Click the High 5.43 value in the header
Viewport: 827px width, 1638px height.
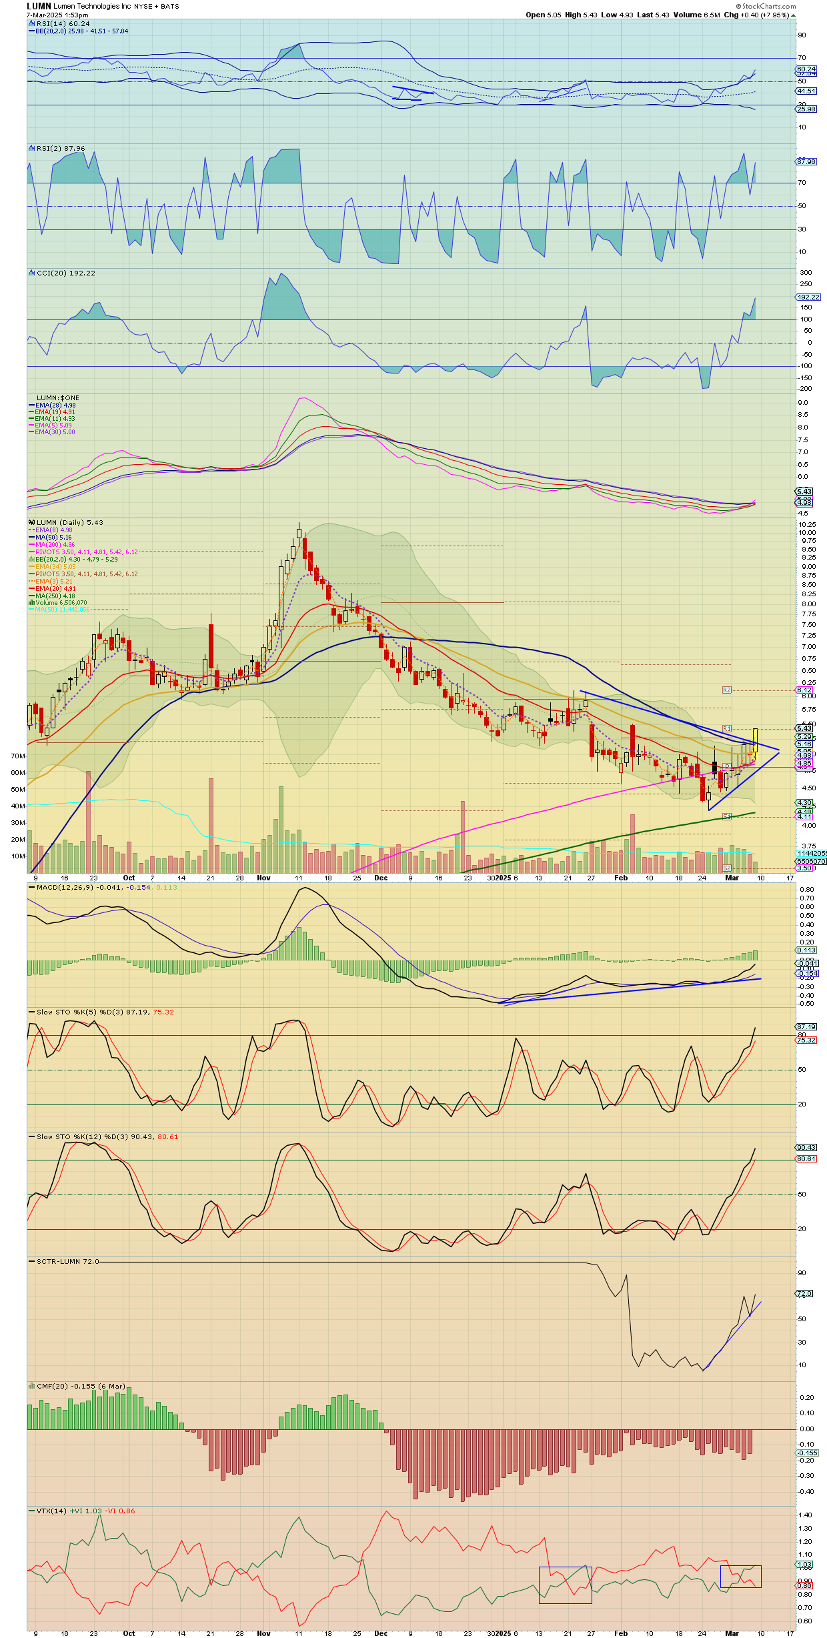[x=581, y=15]
